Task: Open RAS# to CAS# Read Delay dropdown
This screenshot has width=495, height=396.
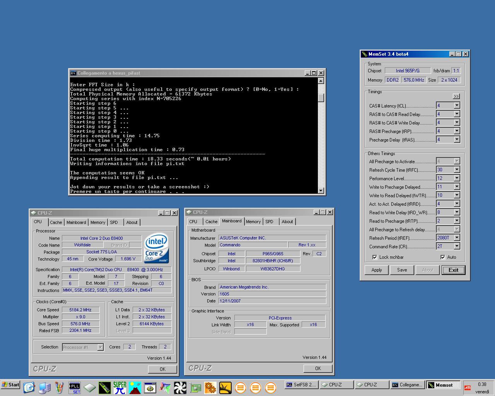Action: (x=457, y=114)
